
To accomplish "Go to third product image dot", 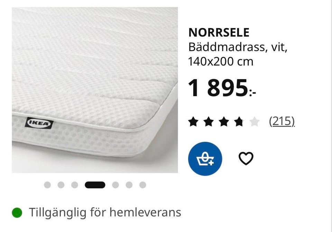I will (75, 185).
